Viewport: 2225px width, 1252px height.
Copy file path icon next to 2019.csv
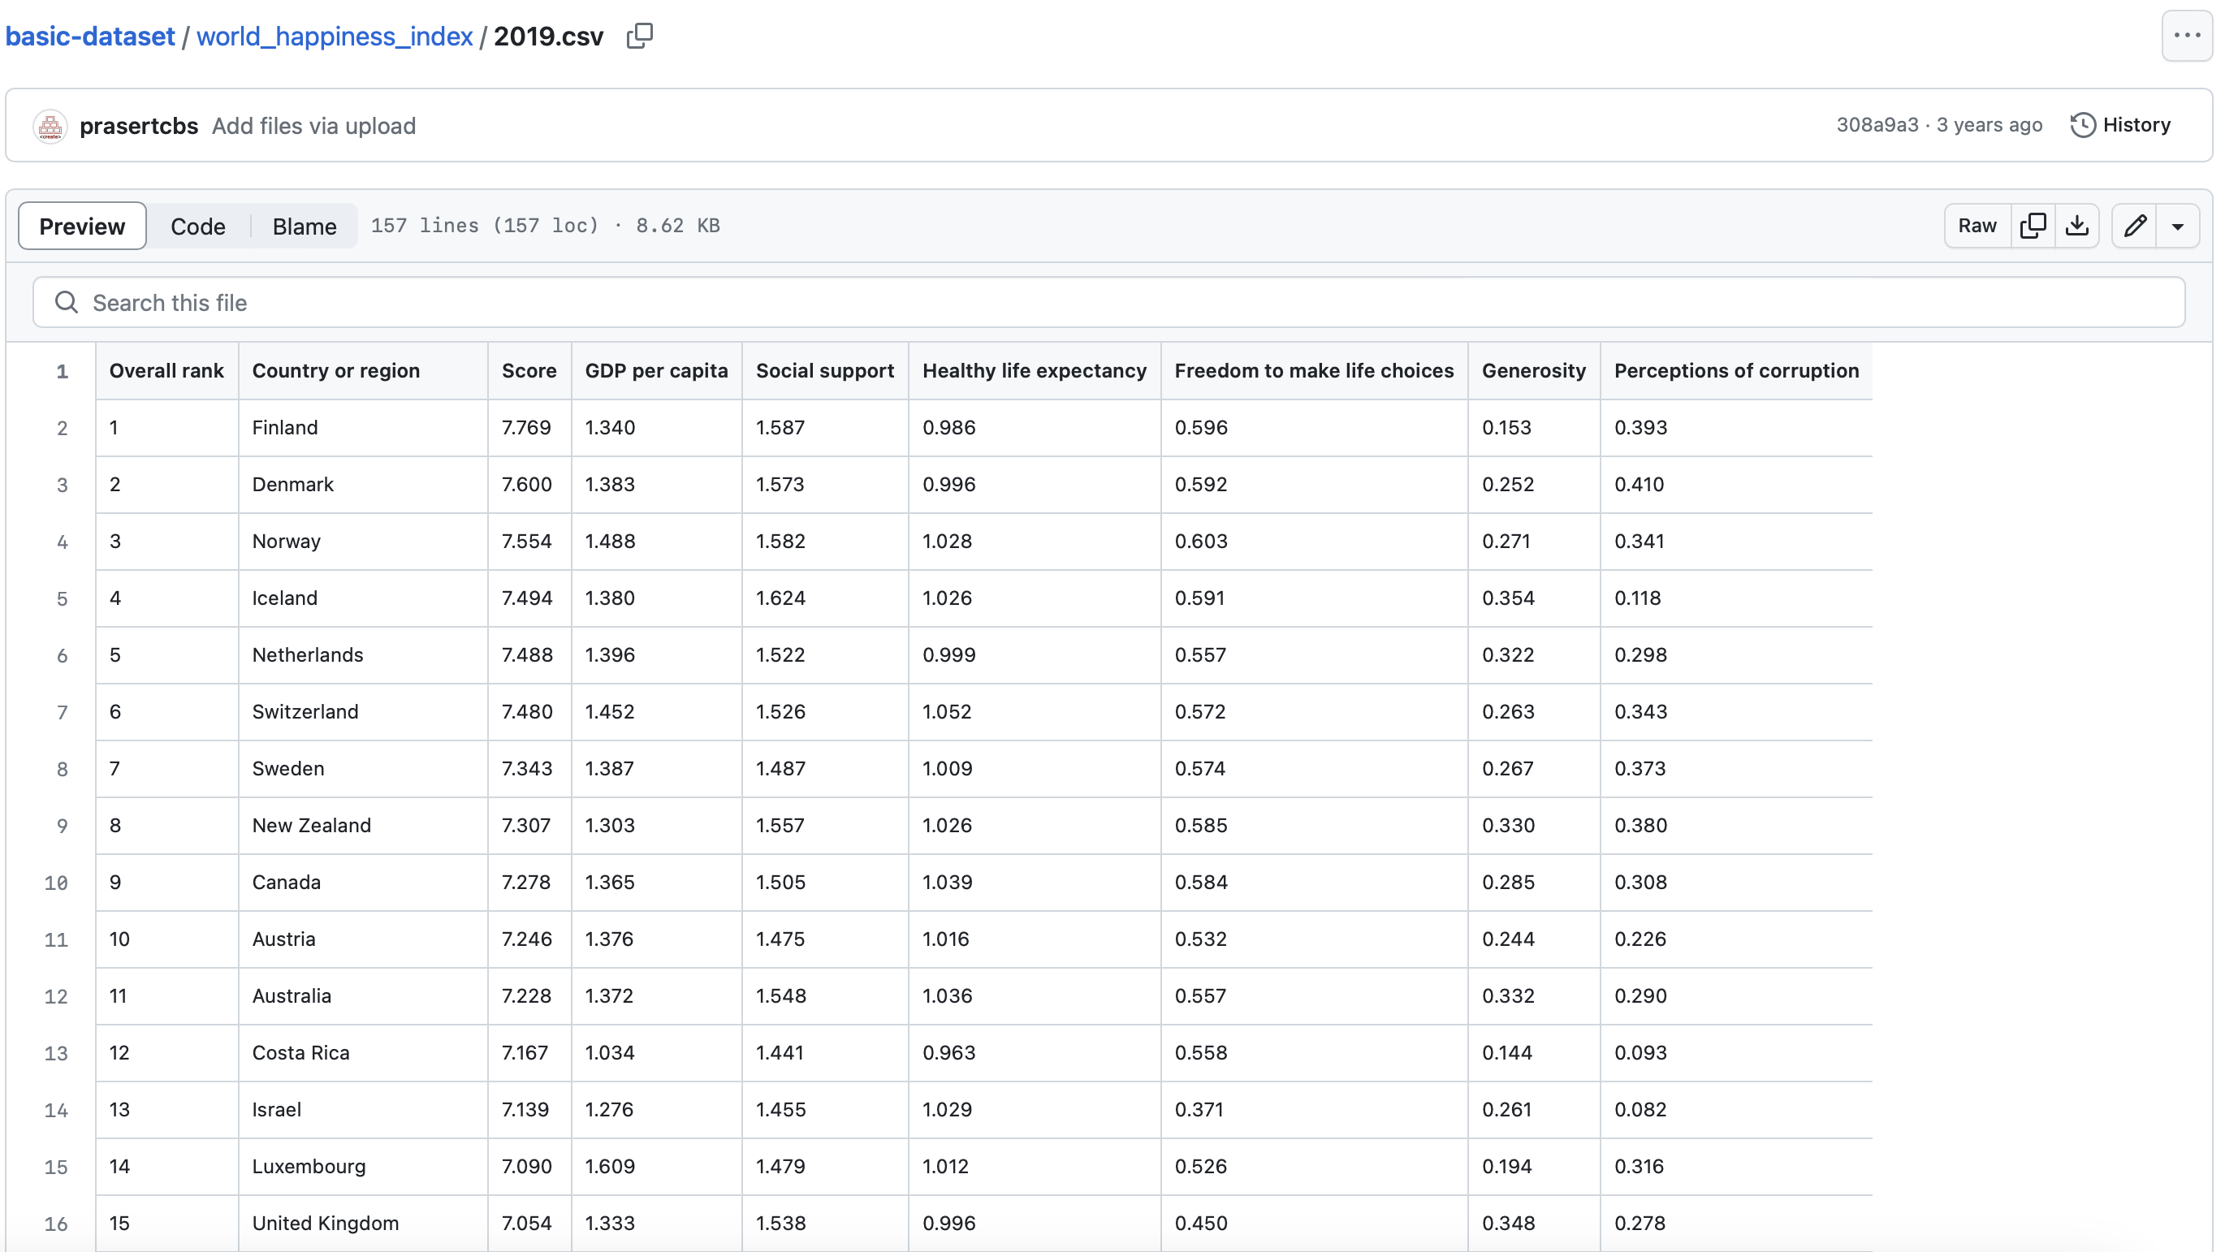coord(639,37)
